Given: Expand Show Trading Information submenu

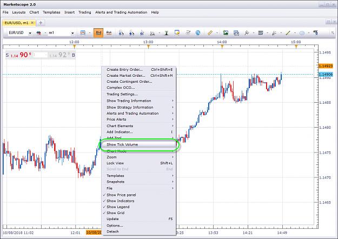Looking at the screenshot, I should pos(139,101).
